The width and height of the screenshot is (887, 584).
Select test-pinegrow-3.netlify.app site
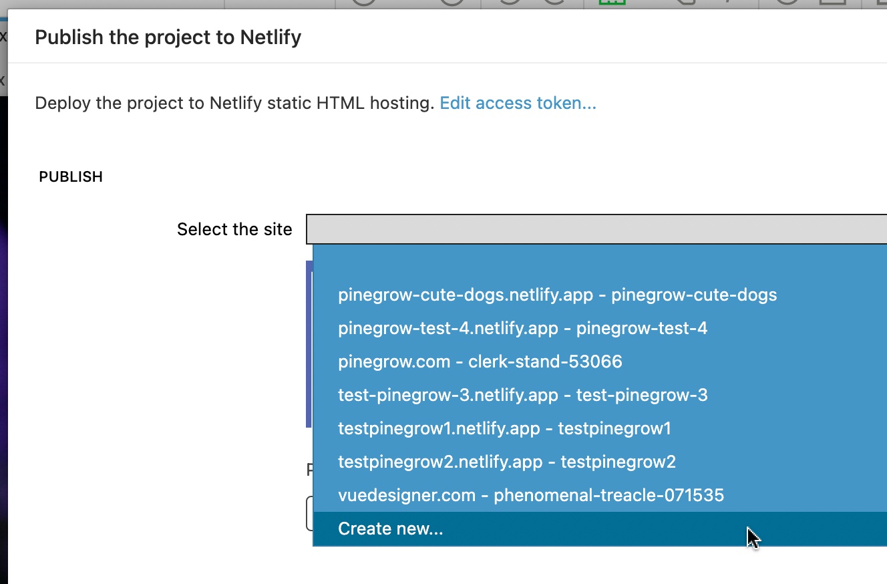click(600, 395)
